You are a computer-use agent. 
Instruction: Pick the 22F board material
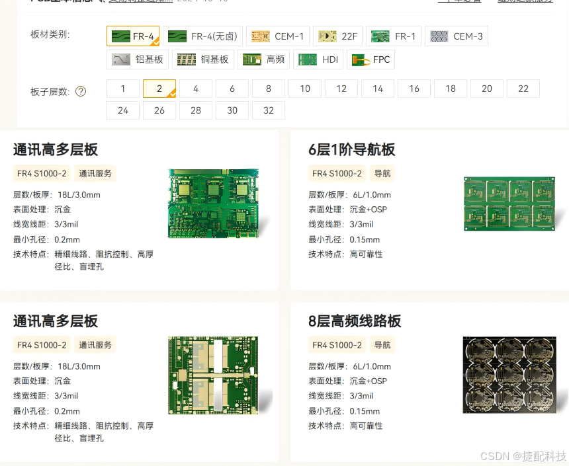(337, 36)
